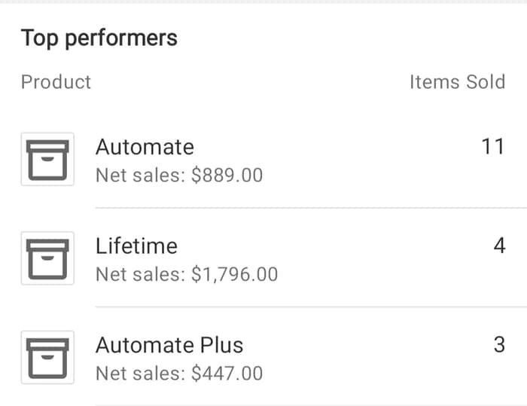Click the Items Sold column header
527x406 pixels.
pos(458,82)
